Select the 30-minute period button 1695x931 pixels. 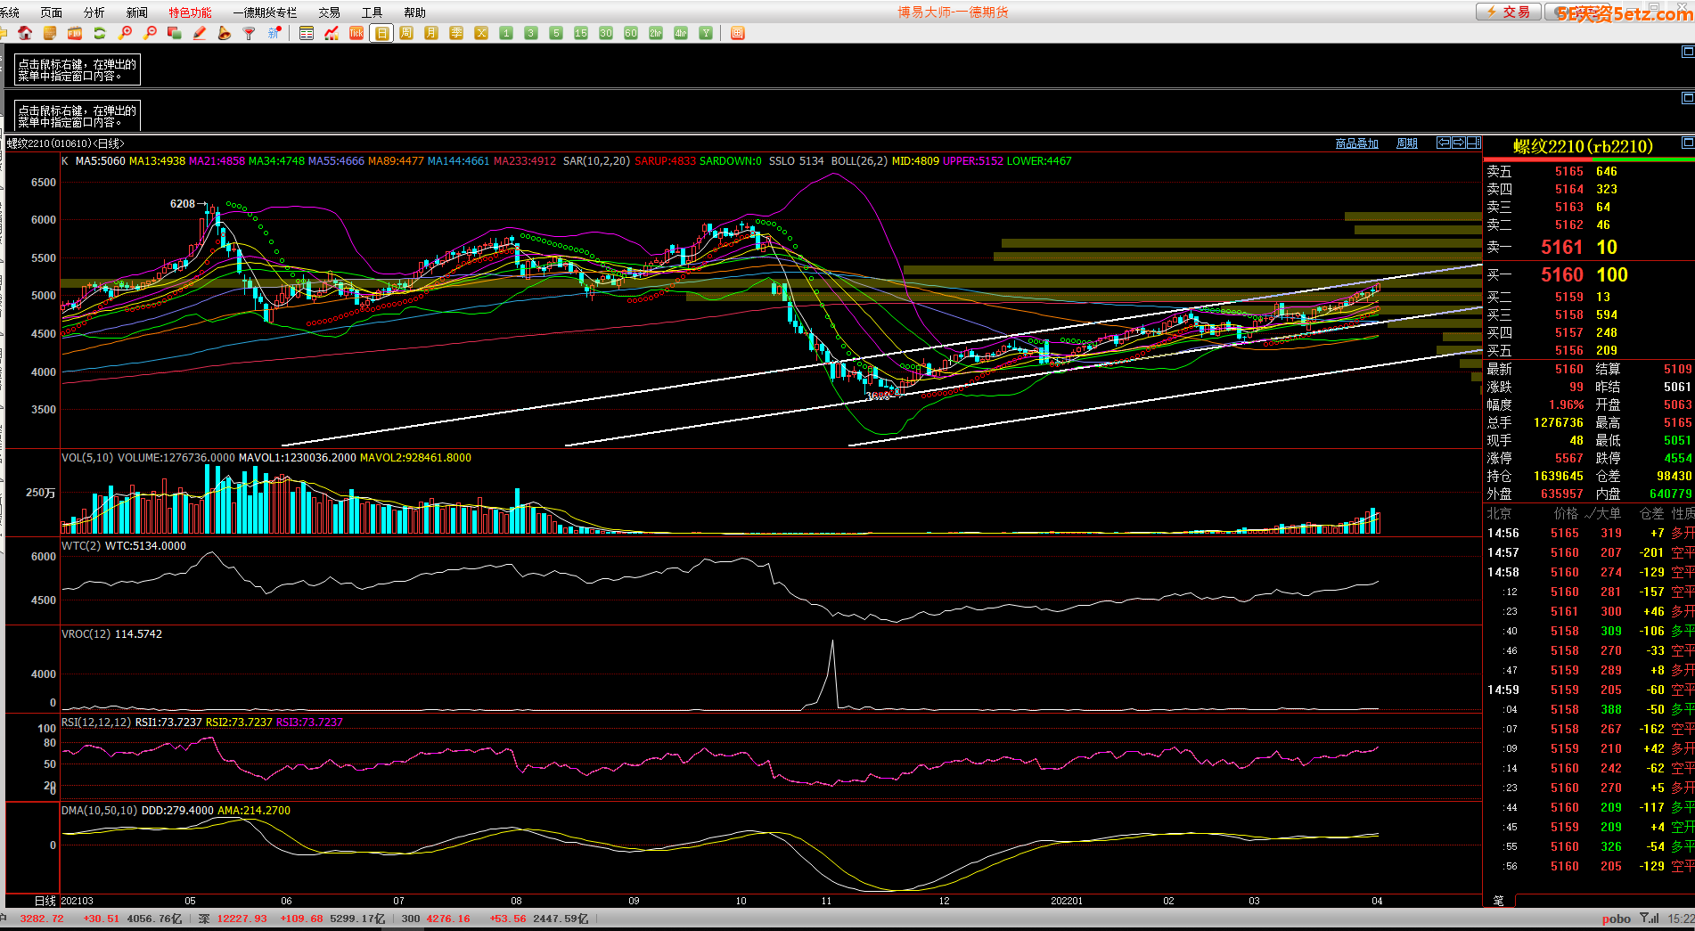click(606, 33)
